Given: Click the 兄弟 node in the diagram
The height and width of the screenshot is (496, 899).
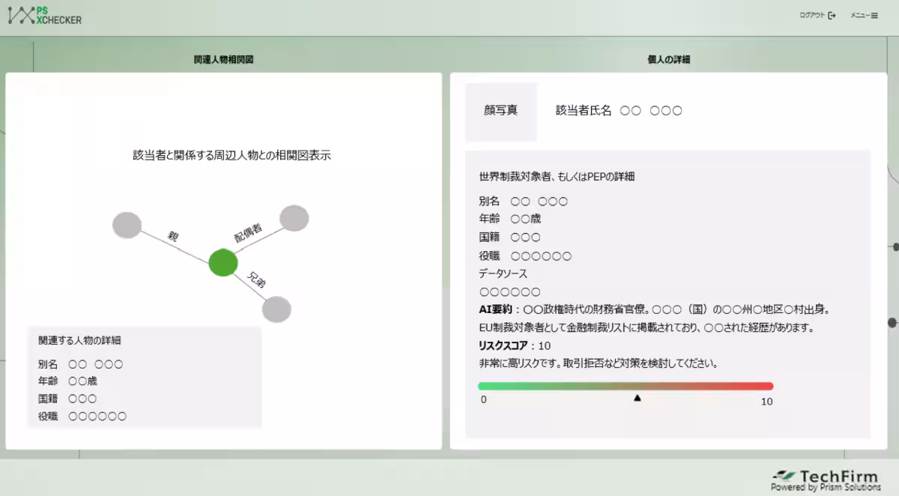Looking at the screenshot, I should [x=276, y=309].
